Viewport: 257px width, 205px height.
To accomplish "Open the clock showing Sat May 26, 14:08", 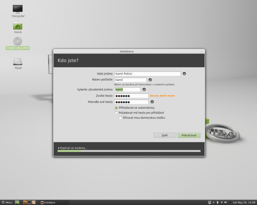I will 244,202.
